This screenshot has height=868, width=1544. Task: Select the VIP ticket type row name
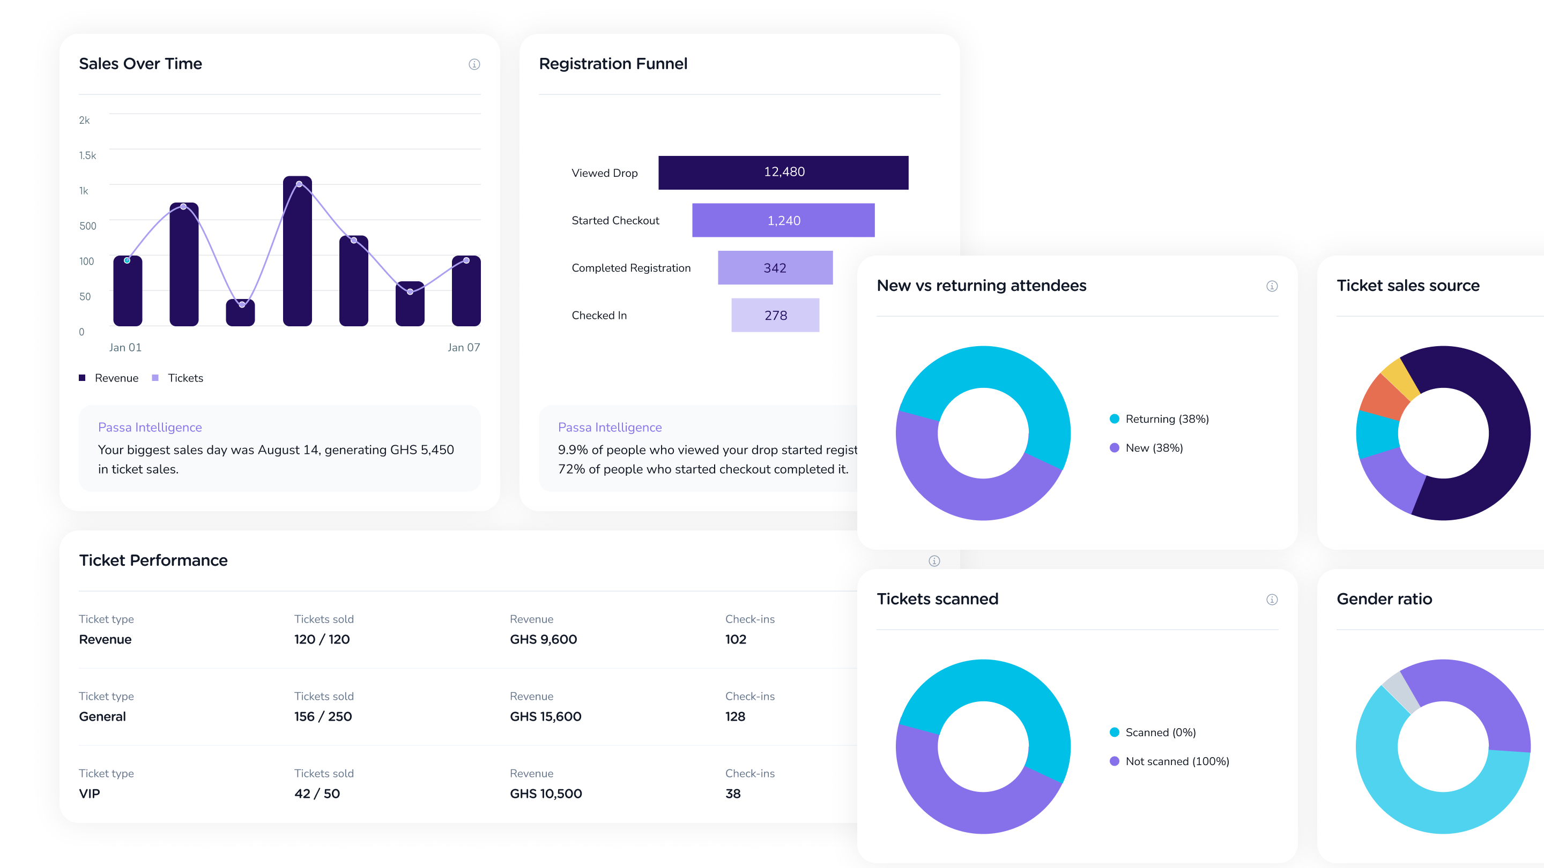point(90,794)
